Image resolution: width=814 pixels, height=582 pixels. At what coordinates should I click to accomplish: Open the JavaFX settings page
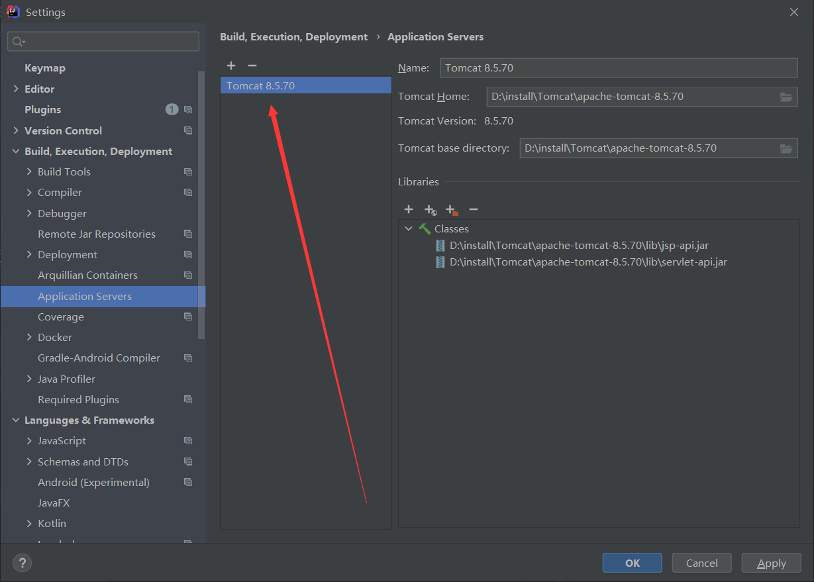tap(54, 503)
